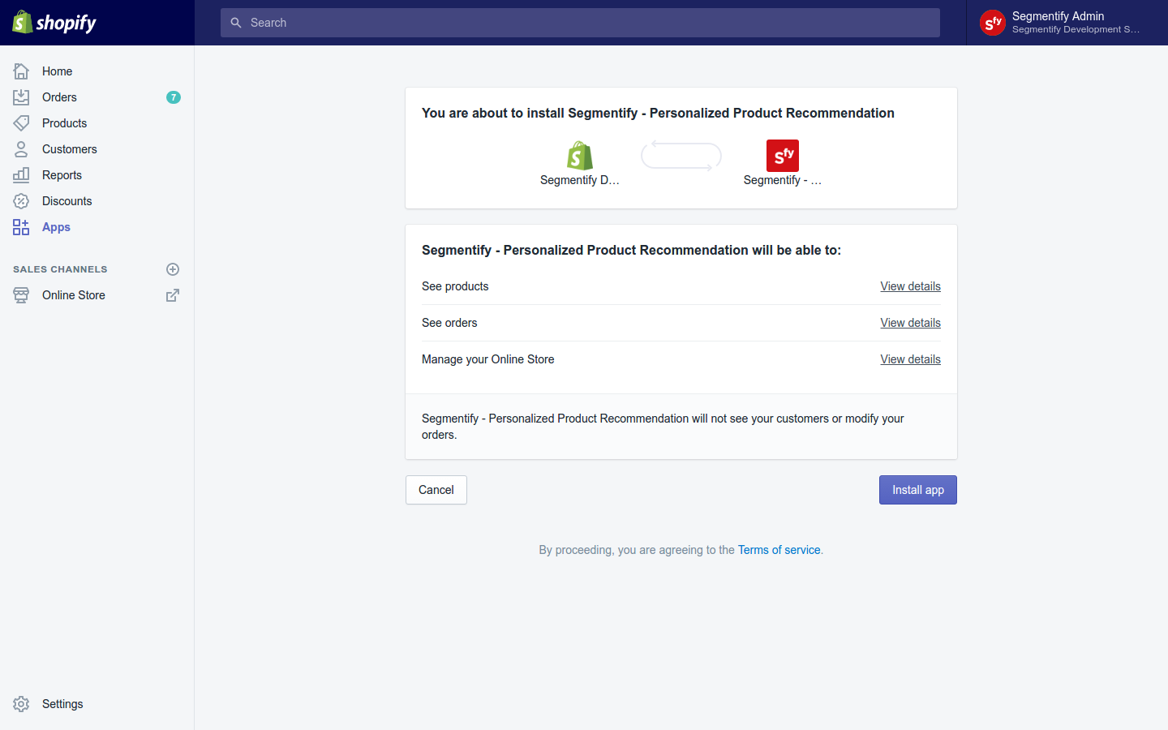1168x730 pixels.
Task: Click the Home house icon
Action: point(21,71)
